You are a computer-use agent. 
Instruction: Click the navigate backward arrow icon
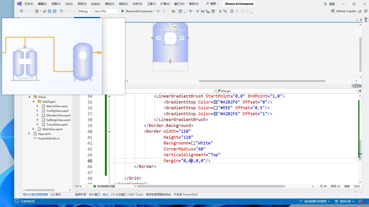pyautogui.click(x=22, y=11)
